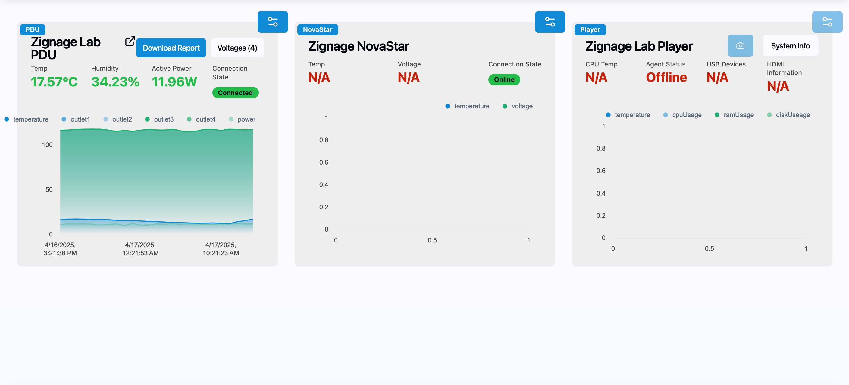Toggle power series in PDU chart legend

click(242, 119)
